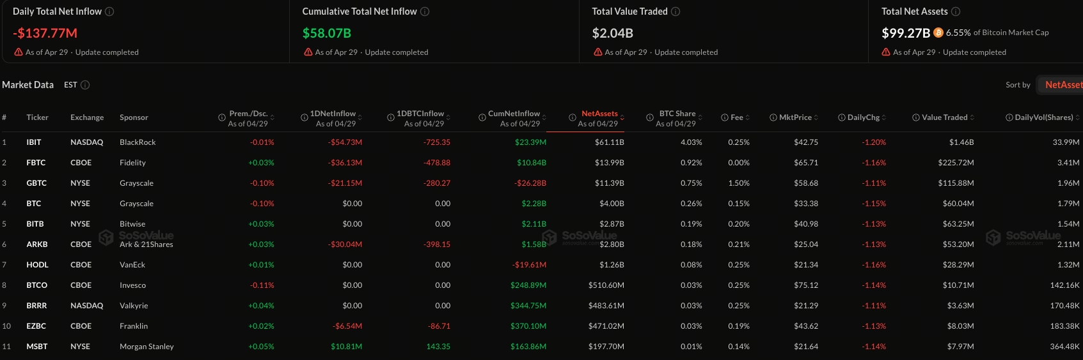
Task: Sort table by Prem./Dsc. column
Action: tap(273, 117)
